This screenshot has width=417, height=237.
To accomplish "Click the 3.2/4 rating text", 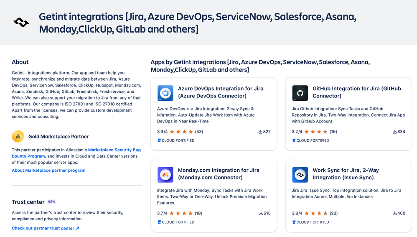I will [297, 132].
